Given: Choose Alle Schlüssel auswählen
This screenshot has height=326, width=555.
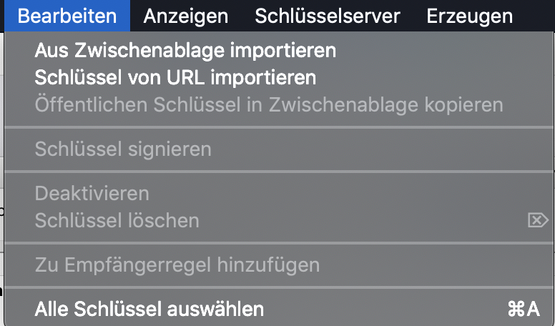Looking at the screenshot, I should click(279, 309).
